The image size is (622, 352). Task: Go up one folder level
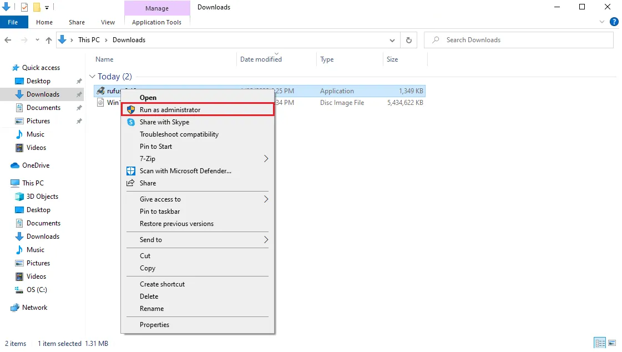click(49, 40)
